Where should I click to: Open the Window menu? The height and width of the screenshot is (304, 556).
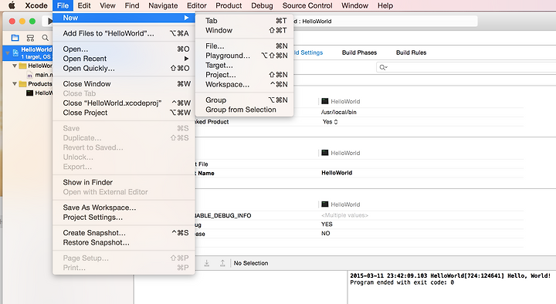[354, 5]
